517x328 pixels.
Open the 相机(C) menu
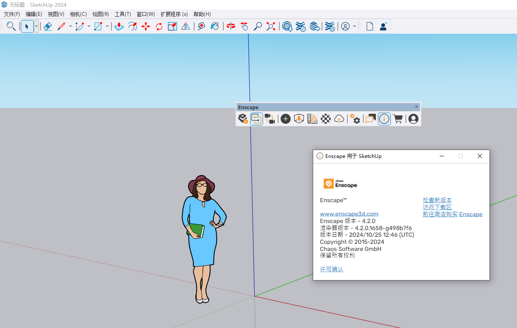coord(78,14)
